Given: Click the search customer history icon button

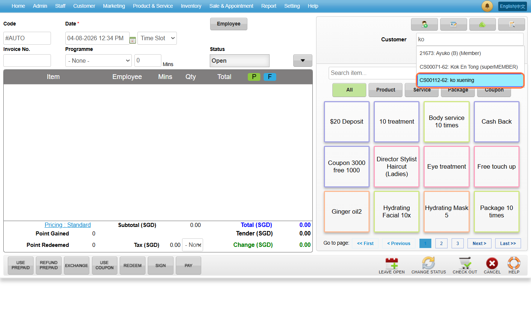Looking at the screenshot, I should (x=511, y=24).
